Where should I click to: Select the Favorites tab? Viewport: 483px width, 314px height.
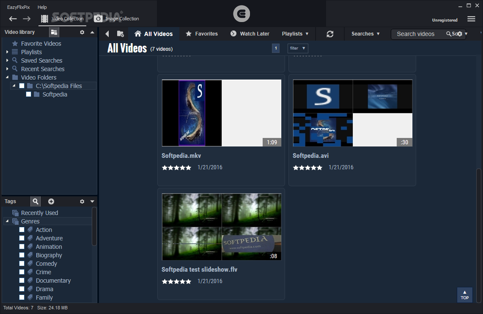coord(201,34)
